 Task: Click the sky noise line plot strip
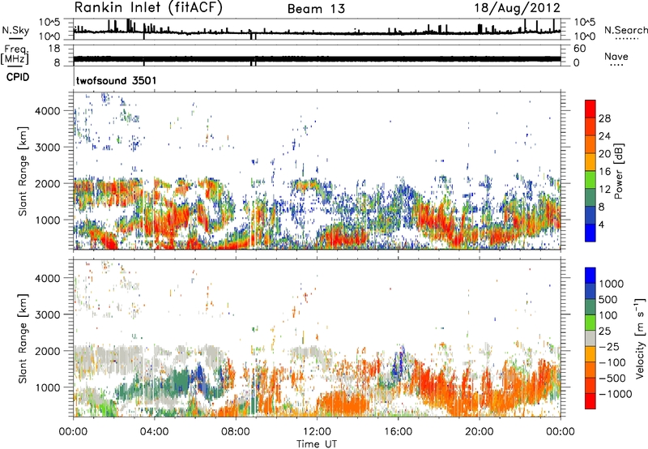(317, 29)
